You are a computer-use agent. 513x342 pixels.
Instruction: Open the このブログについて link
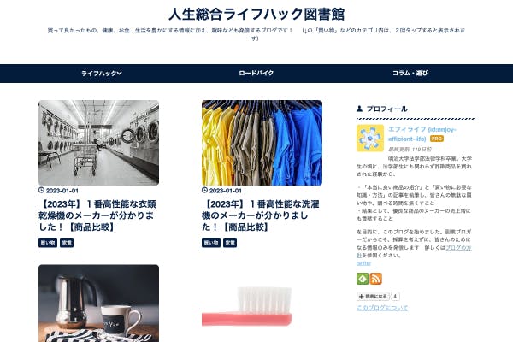(x=382, y=308)
